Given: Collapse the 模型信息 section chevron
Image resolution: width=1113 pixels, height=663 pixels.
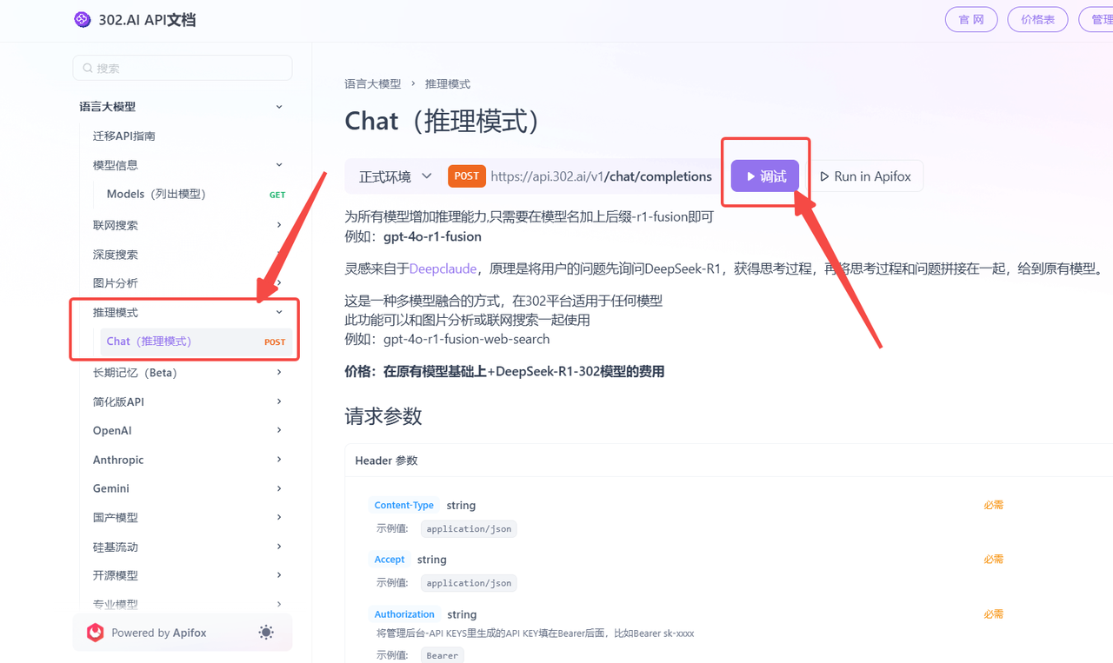Looking at the screenshot, I should [279, 165].
